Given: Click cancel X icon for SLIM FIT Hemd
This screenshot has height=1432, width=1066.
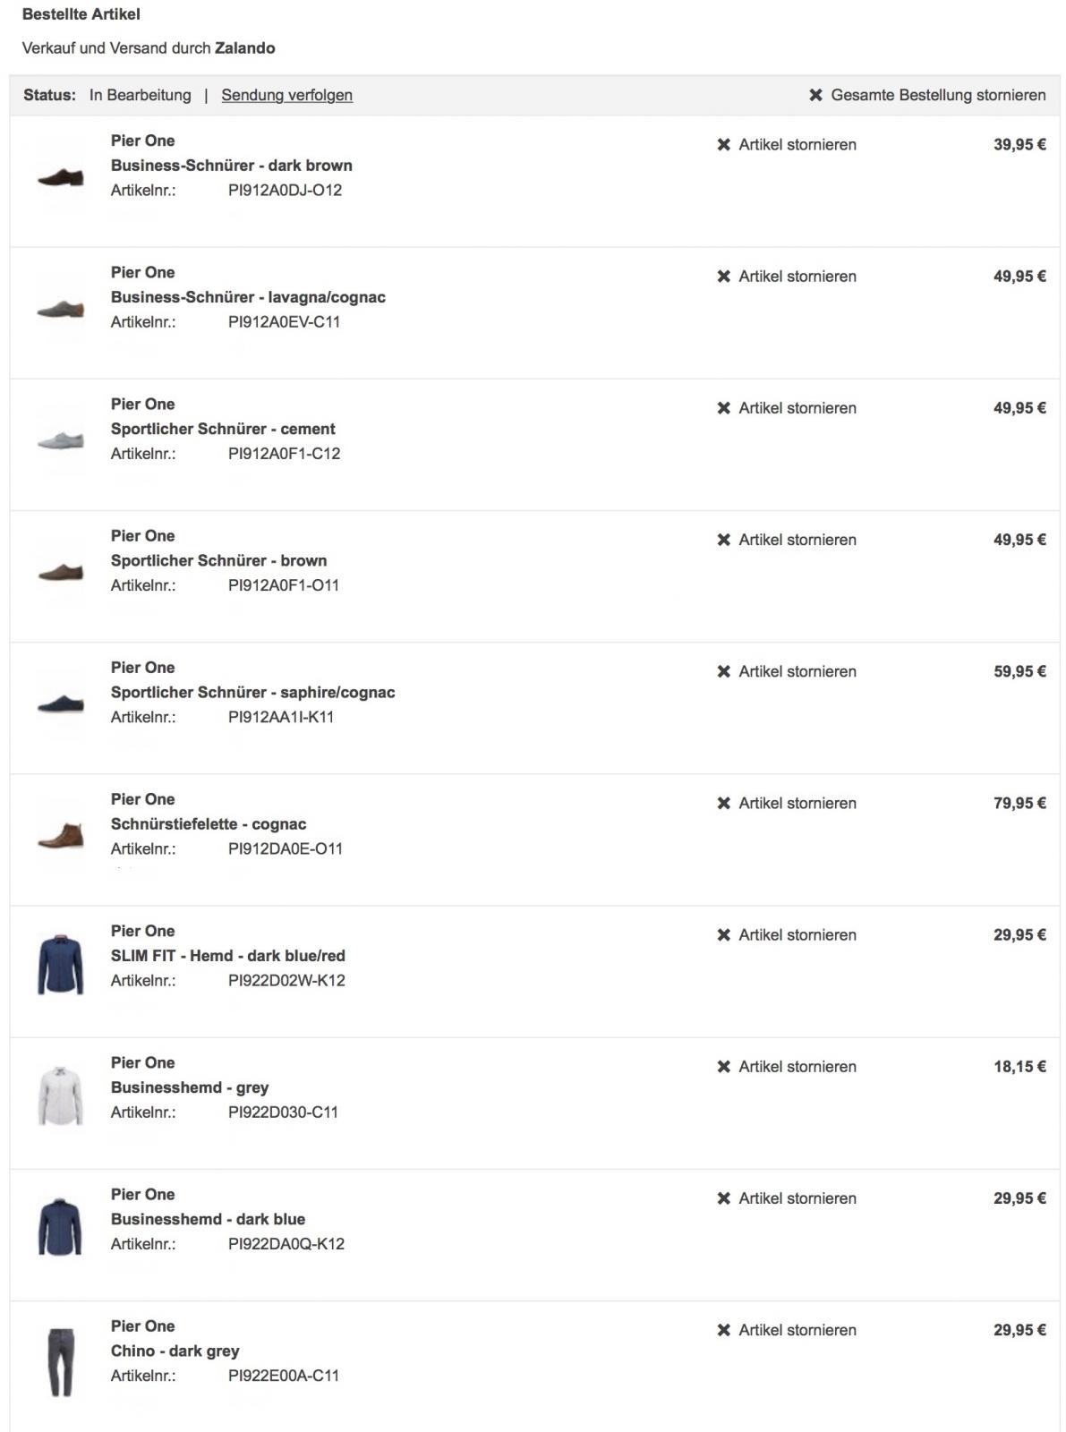Looking at the screenshot, I should click(x=724, y=935).
